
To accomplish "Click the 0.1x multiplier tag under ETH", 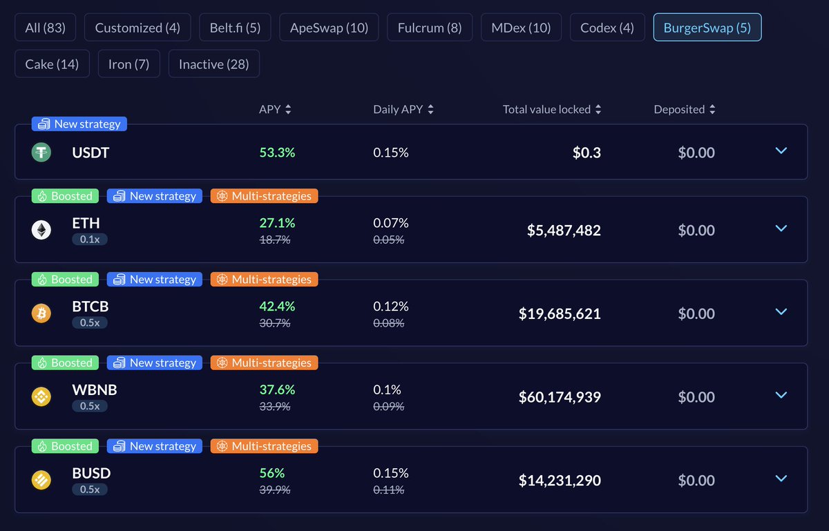I will 90,239.
